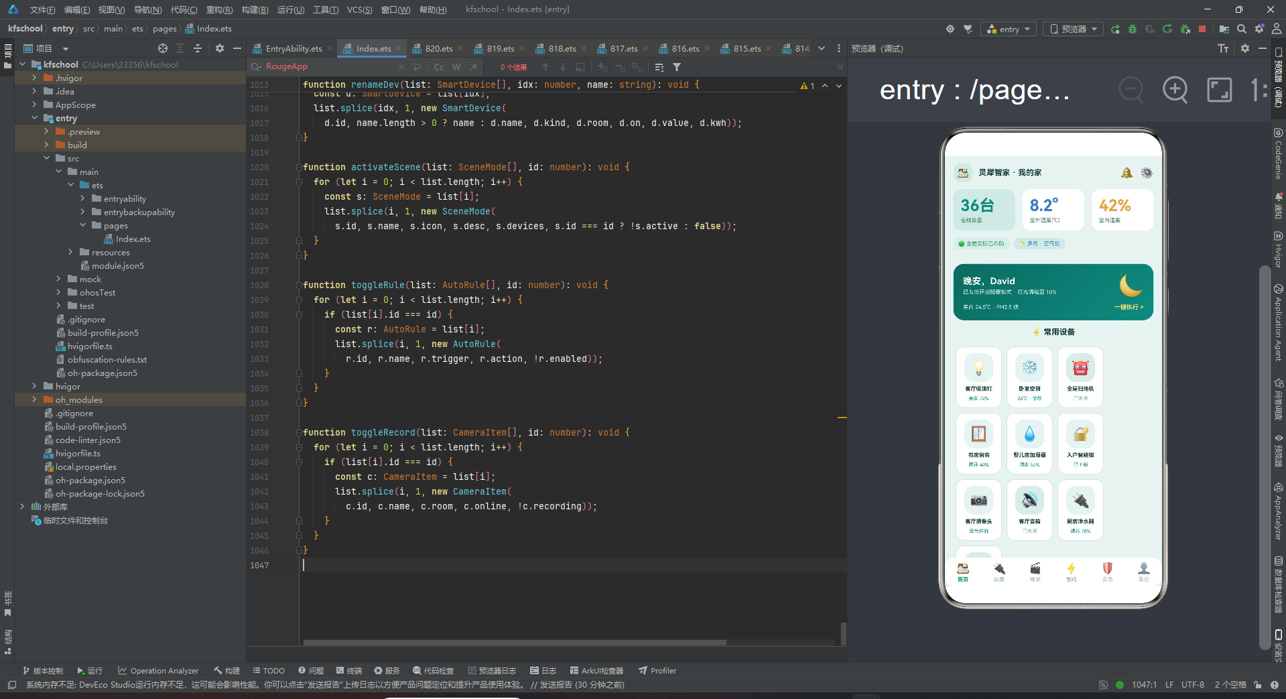Toggle the robot vacuum device card
Screen dimensions: 1286x699
click(x=1080, y=377)
